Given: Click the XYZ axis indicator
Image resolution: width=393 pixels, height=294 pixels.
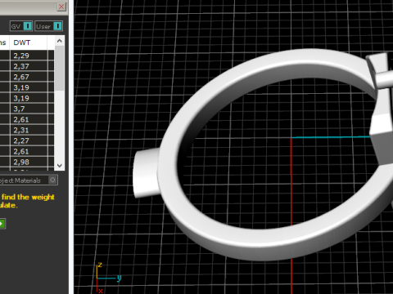Looking at the screenshot, I should click(x=108, y=278).
